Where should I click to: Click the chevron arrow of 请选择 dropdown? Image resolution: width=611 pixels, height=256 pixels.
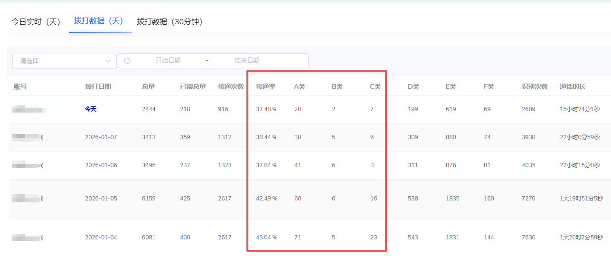(x=108, y=61)
